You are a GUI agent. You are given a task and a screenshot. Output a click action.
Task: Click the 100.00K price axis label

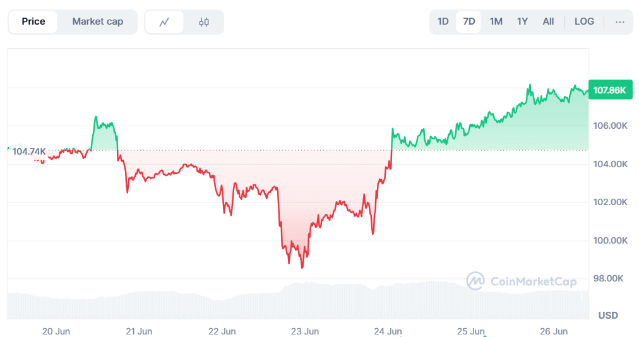pos(611,240)
